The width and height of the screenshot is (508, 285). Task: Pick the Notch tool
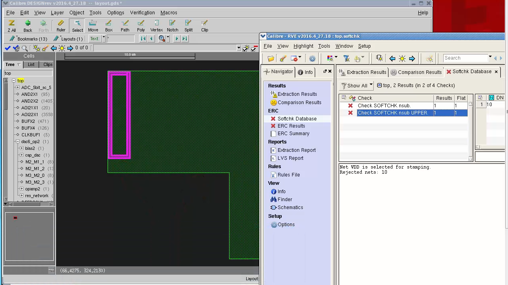pos(173,26)
